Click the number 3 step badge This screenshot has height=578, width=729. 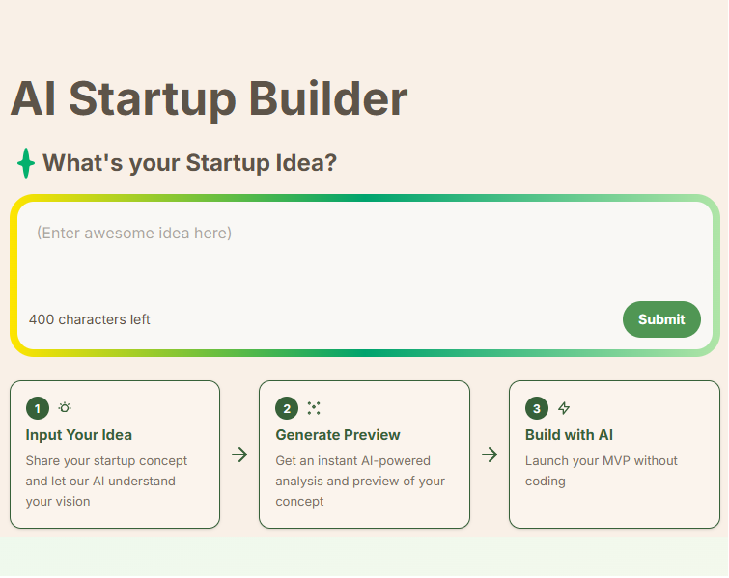pos(537,408)
